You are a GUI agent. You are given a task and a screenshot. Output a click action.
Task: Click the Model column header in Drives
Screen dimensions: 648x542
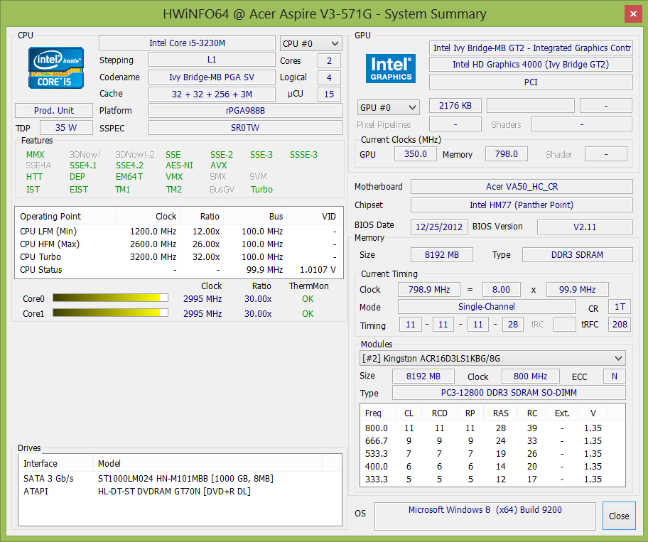point(109,463)
